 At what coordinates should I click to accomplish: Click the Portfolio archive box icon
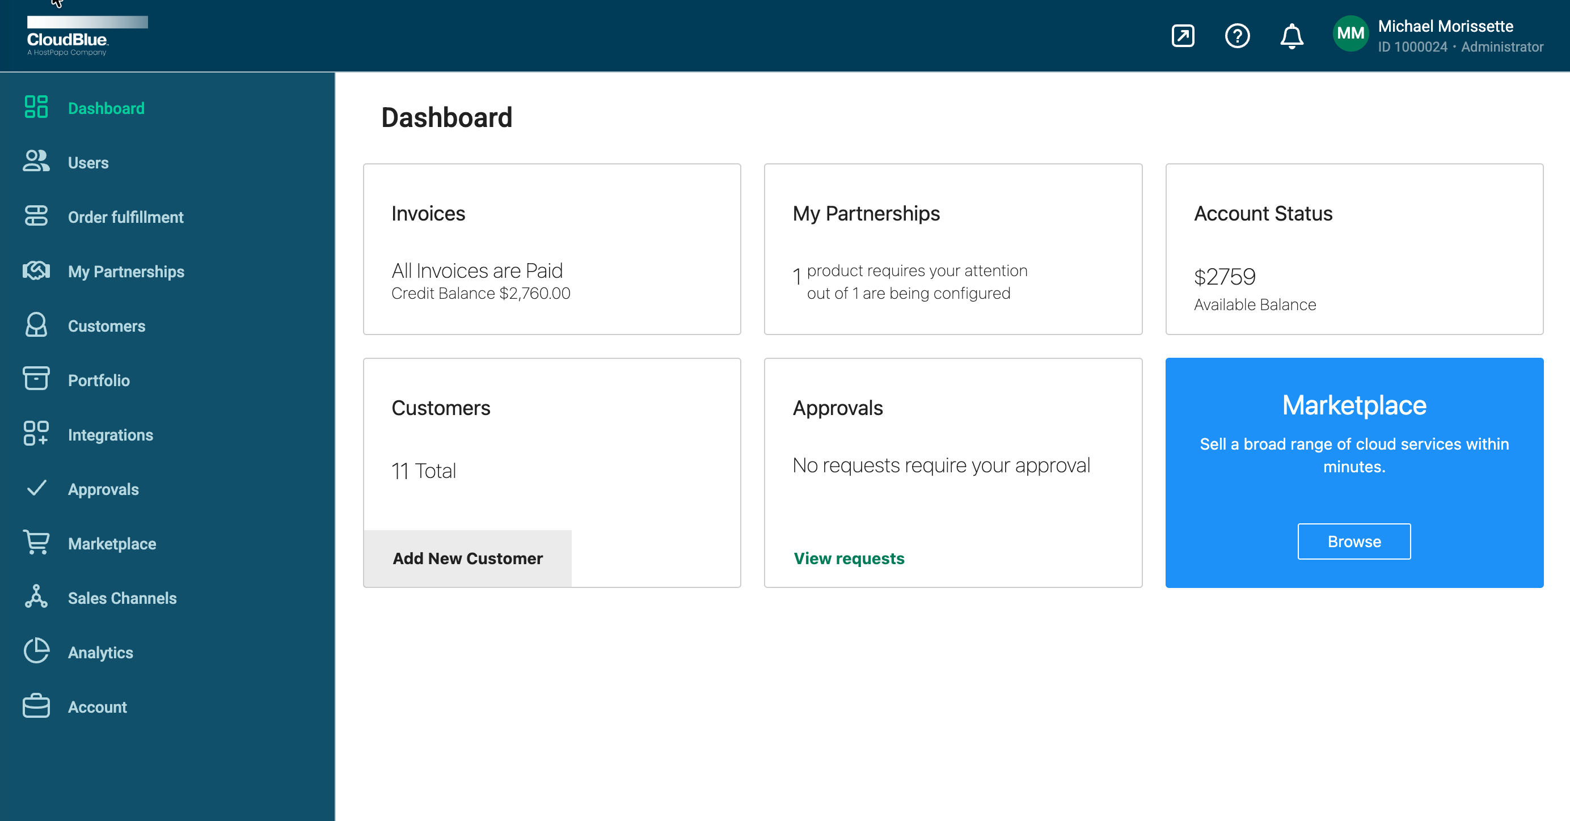pyautogui.click(x=36, y=379)
